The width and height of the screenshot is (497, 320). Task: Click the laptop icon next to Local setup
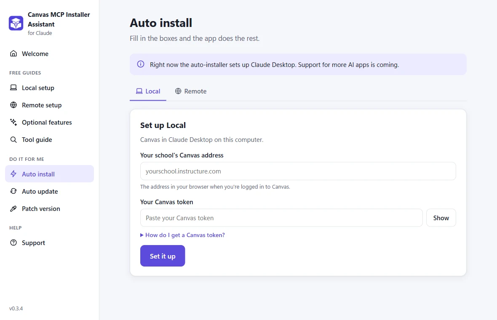click(x=13, y=88)
